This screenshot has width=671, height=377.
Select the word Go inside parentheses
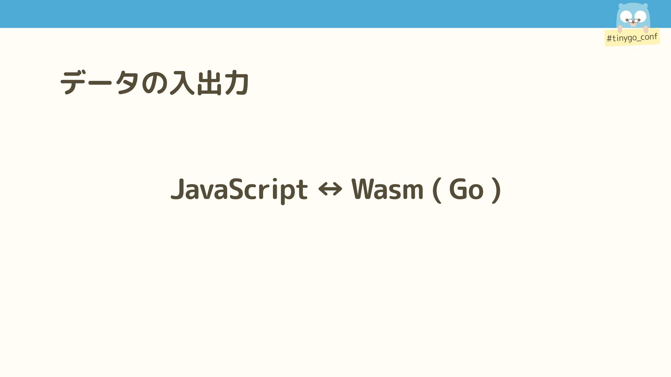click(x=466, y=189)
